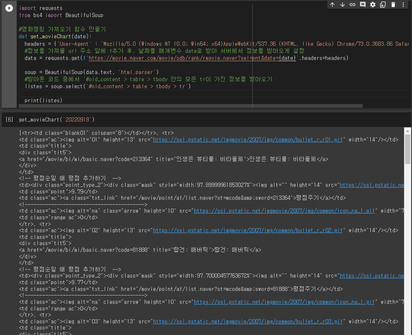The image size is (412, 335).
Task: Place cursor in get_movieChart('20220918') cell
Action: coord(56,119)
